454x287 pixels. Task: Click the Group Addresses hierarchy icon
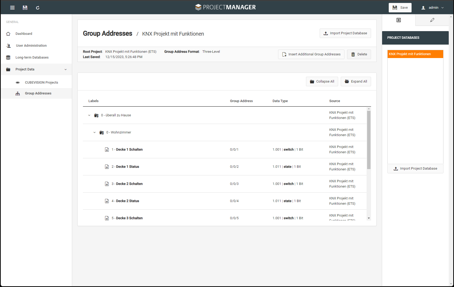coord(18,93)
